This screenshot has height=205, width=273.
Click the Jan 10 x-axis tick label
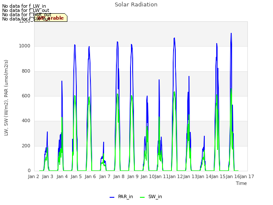point(148,176)
